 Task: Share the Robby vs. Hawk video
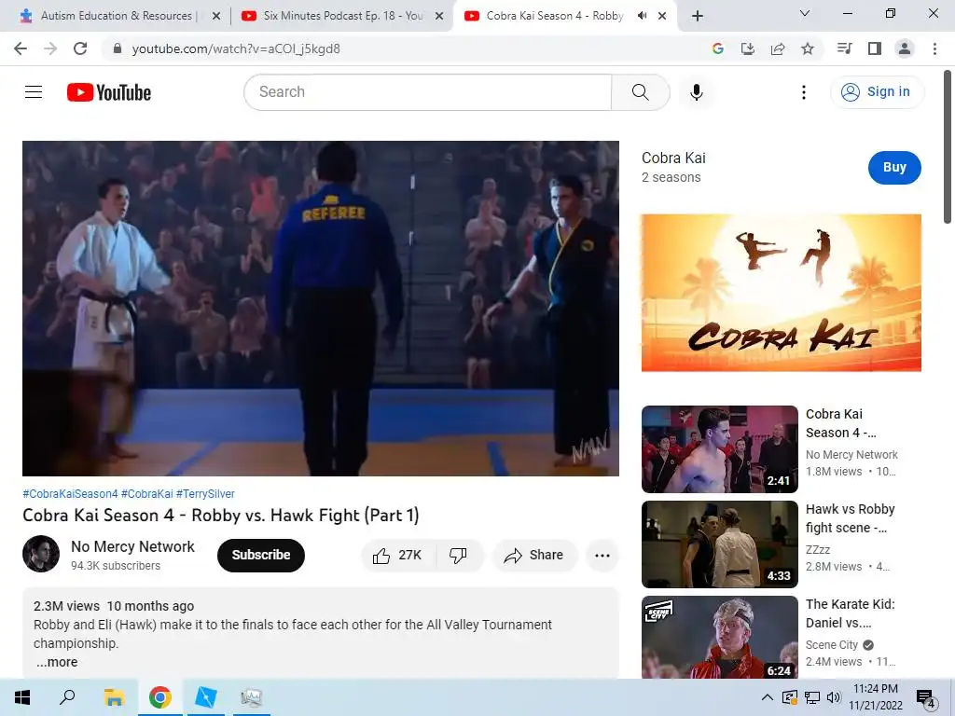pos(533,556)
